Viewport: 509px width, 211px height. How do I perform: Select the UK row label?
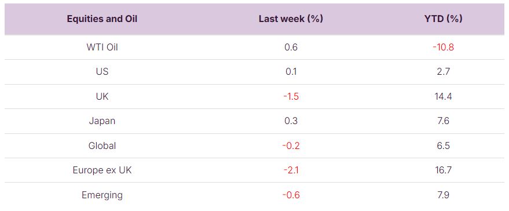point(102,96)
